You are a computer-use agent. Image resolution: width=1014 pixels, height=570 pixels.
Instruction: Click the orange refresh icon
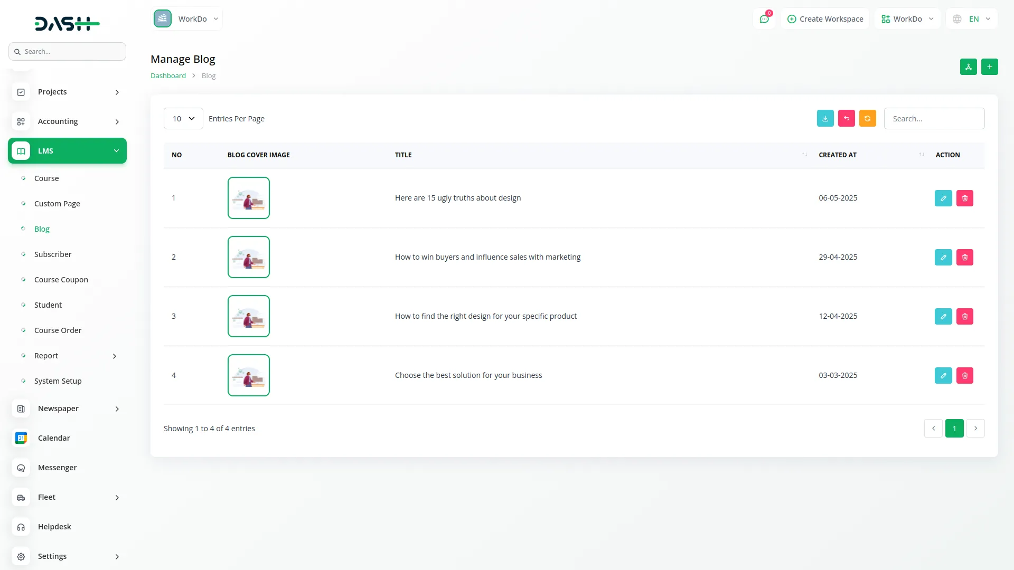(x=867, y=119)
